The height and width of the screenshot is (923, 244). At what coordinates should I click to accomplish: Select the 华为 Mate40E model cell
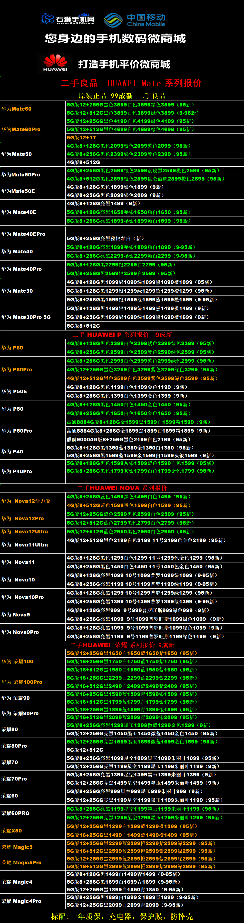pyautogui.click(x=33, y=212)
